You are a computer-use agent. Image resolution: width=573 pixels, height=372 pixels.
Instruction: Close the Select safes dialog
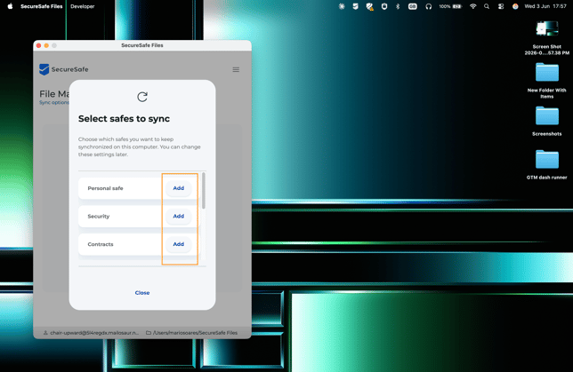click(x=142, y=292)
